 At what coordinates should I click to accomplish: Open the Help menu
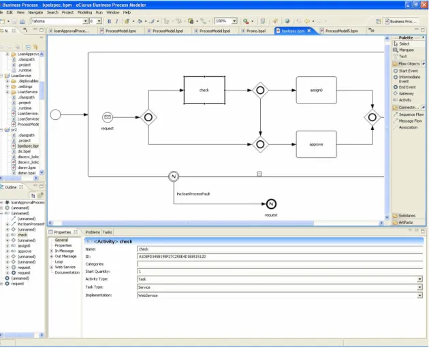tap(127, 12)
